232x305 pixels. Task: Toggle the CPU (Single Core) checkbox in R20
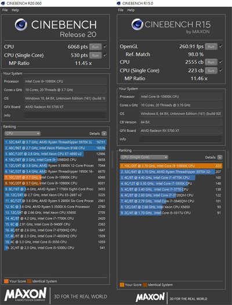point(105,55)
